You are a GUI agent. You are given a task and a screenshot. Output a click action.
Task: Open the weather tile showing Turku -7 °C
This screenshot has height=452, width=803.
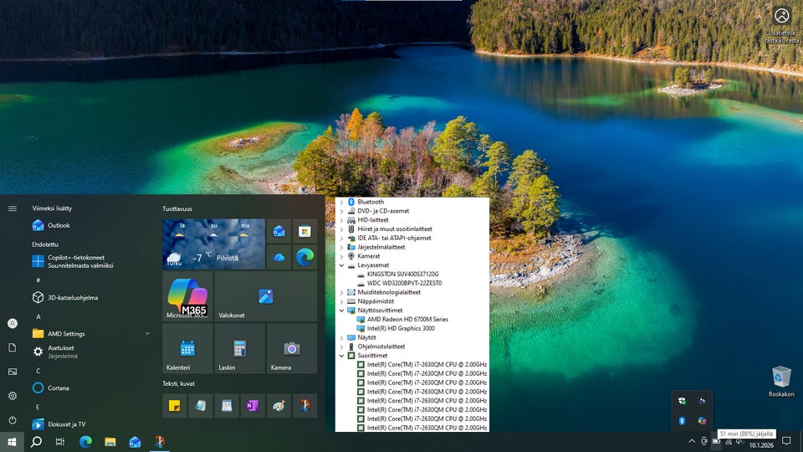(213, 244)
